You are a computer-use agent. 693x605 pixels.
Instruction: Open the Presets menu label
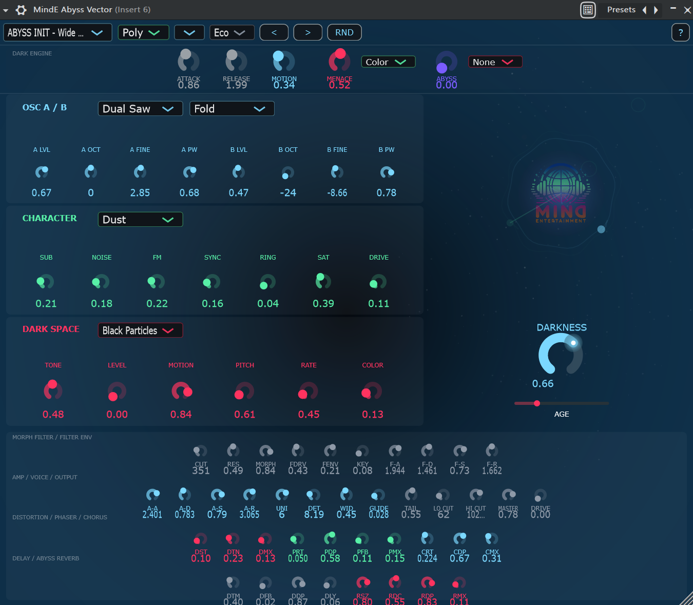coord(621,10)
